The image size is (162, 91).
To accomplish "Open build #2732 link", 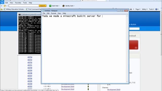I will (x=30, y=62).
